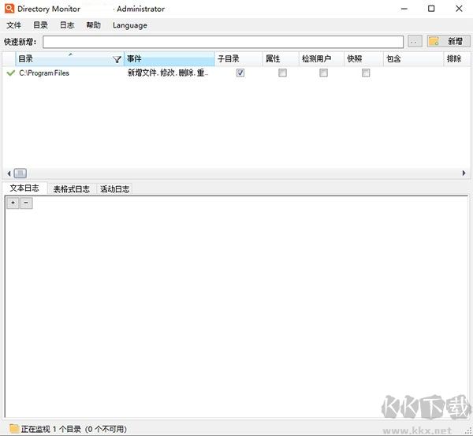Click the 排除 column header
The image size is (473, 436).
(456, 59)
